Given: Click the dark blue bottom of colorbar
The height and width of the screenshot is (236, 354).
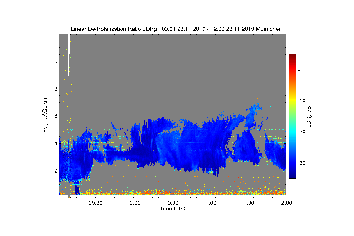Looking at the screenshot, I should (292, 177).
